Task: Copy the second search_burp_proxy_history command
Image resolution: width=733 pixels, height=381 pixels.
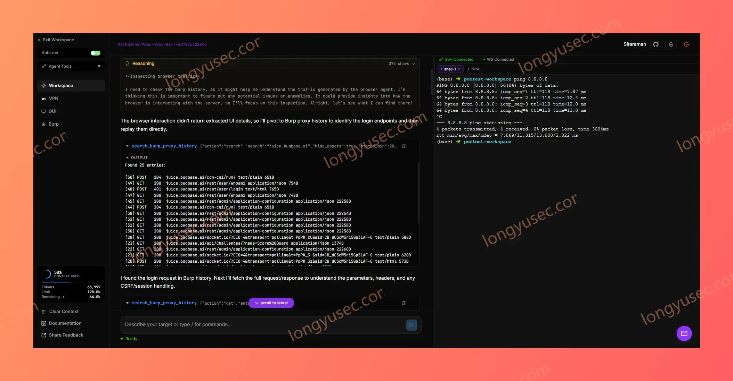Action: click(404, 303)
